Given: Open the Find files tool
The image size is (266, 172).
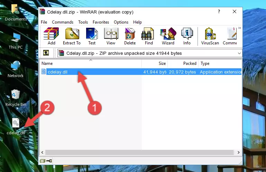Looking at the screenshot, I should tap(149, 36).
